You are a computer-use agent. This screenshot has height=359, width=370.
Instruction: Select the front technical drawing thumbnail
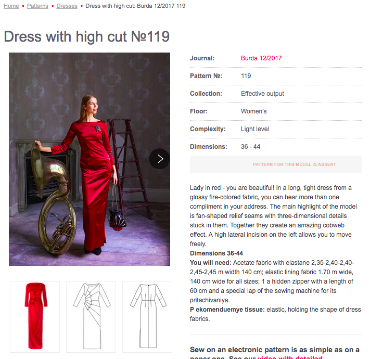tap(91, 317)
